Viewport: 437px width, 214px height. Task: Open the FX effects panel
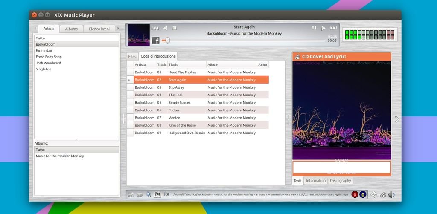tap(166, 194)
